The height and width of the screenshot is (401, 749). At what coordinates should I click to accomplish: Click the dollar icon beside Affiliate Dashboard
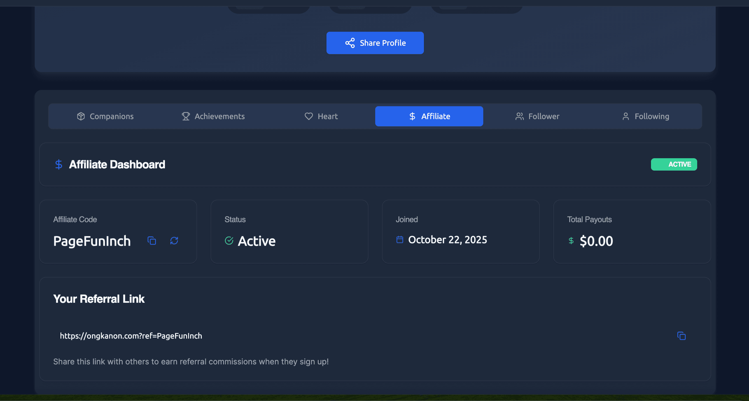point(59,164)
